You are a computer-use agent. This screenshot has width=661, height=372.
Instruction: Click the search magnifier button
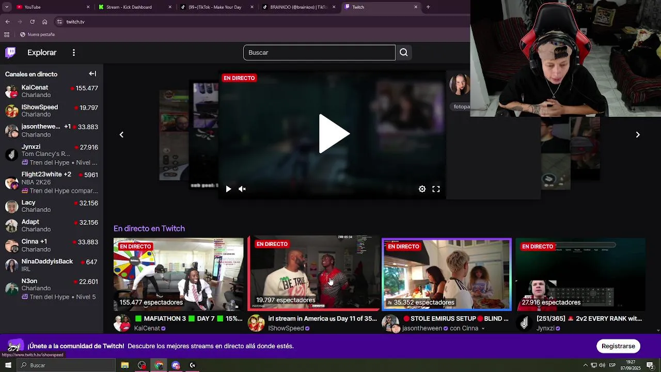(404, 52)
